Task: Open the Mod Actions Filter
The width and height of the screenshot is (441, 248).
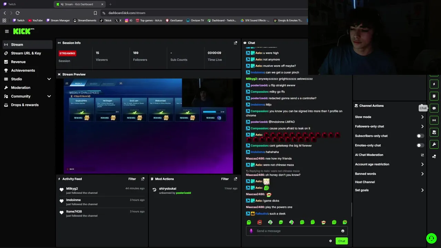Action: tap(225, 179)
